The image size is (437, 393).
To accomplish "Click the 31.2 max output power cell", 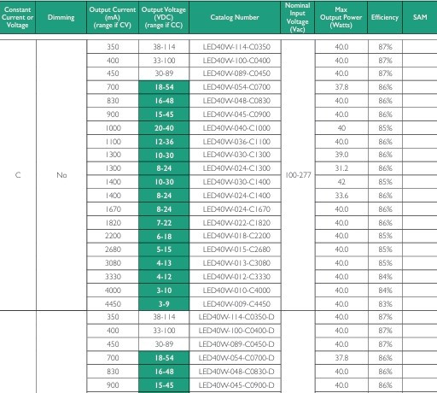I will click(341, 168).
